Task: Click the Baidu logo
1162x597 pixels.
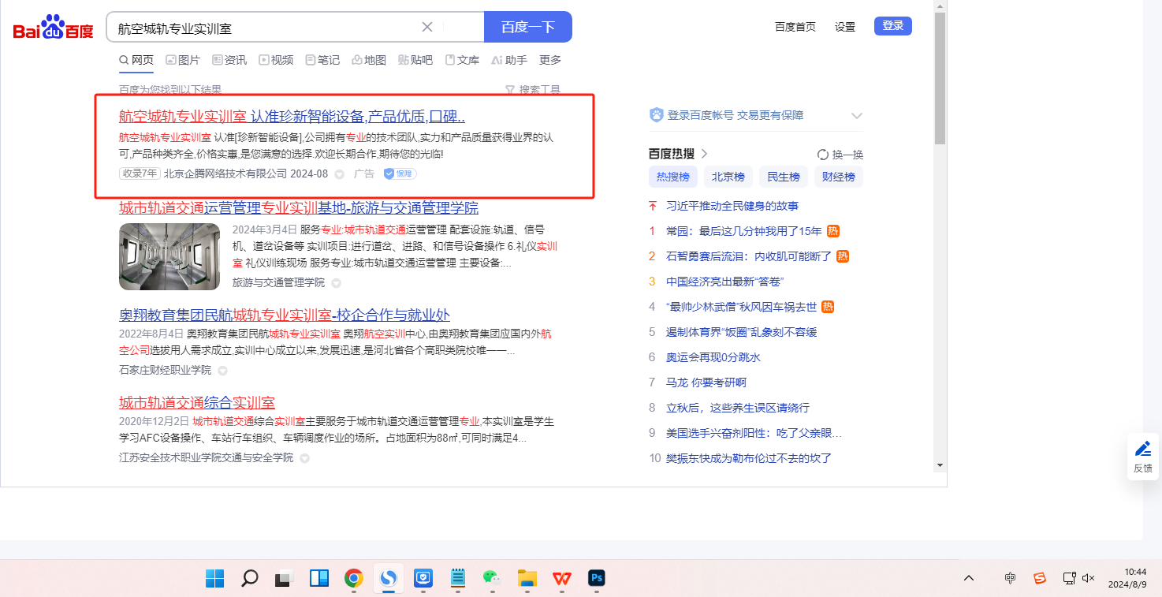Action: pyautogui.click(x=53, y=28)
